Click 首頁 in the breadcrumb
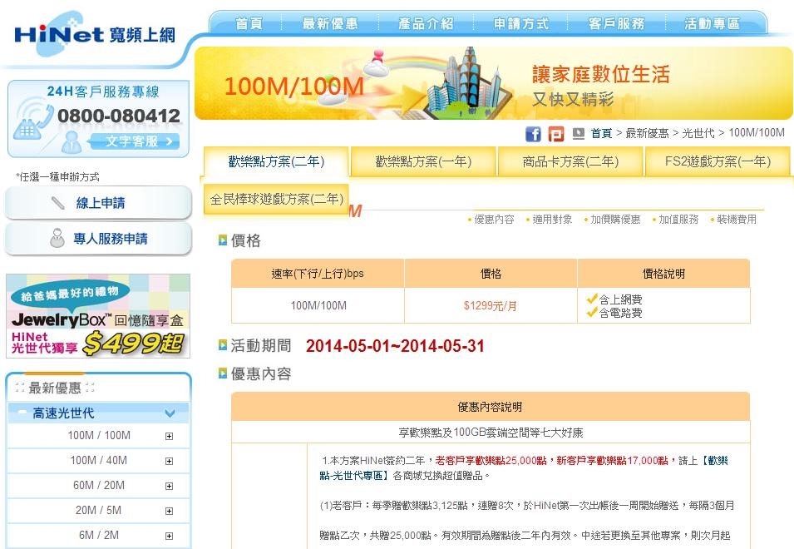 [601, 133]
